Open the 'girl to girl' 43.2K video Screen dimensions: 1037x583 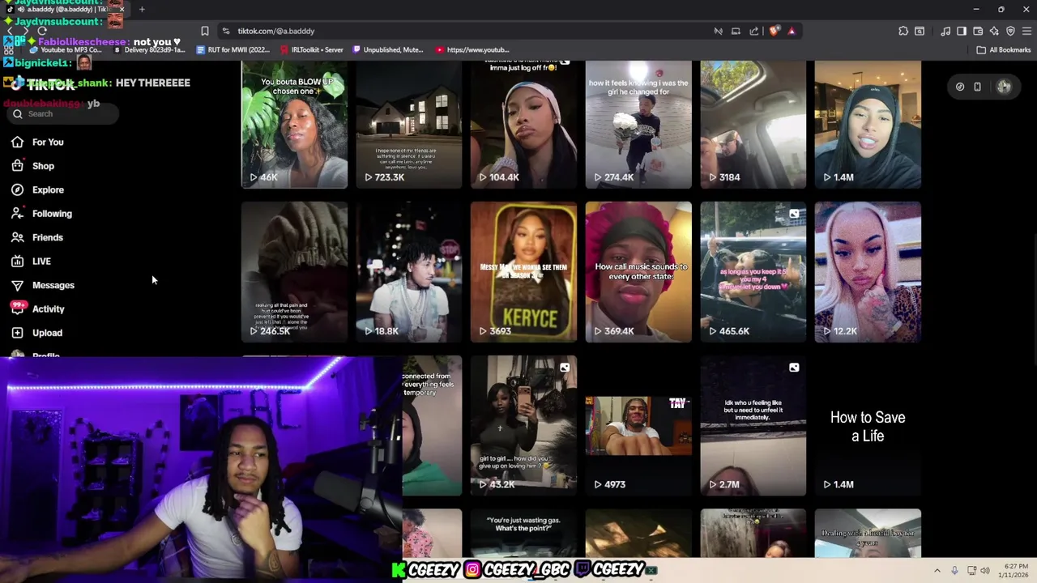click(523, 426)
